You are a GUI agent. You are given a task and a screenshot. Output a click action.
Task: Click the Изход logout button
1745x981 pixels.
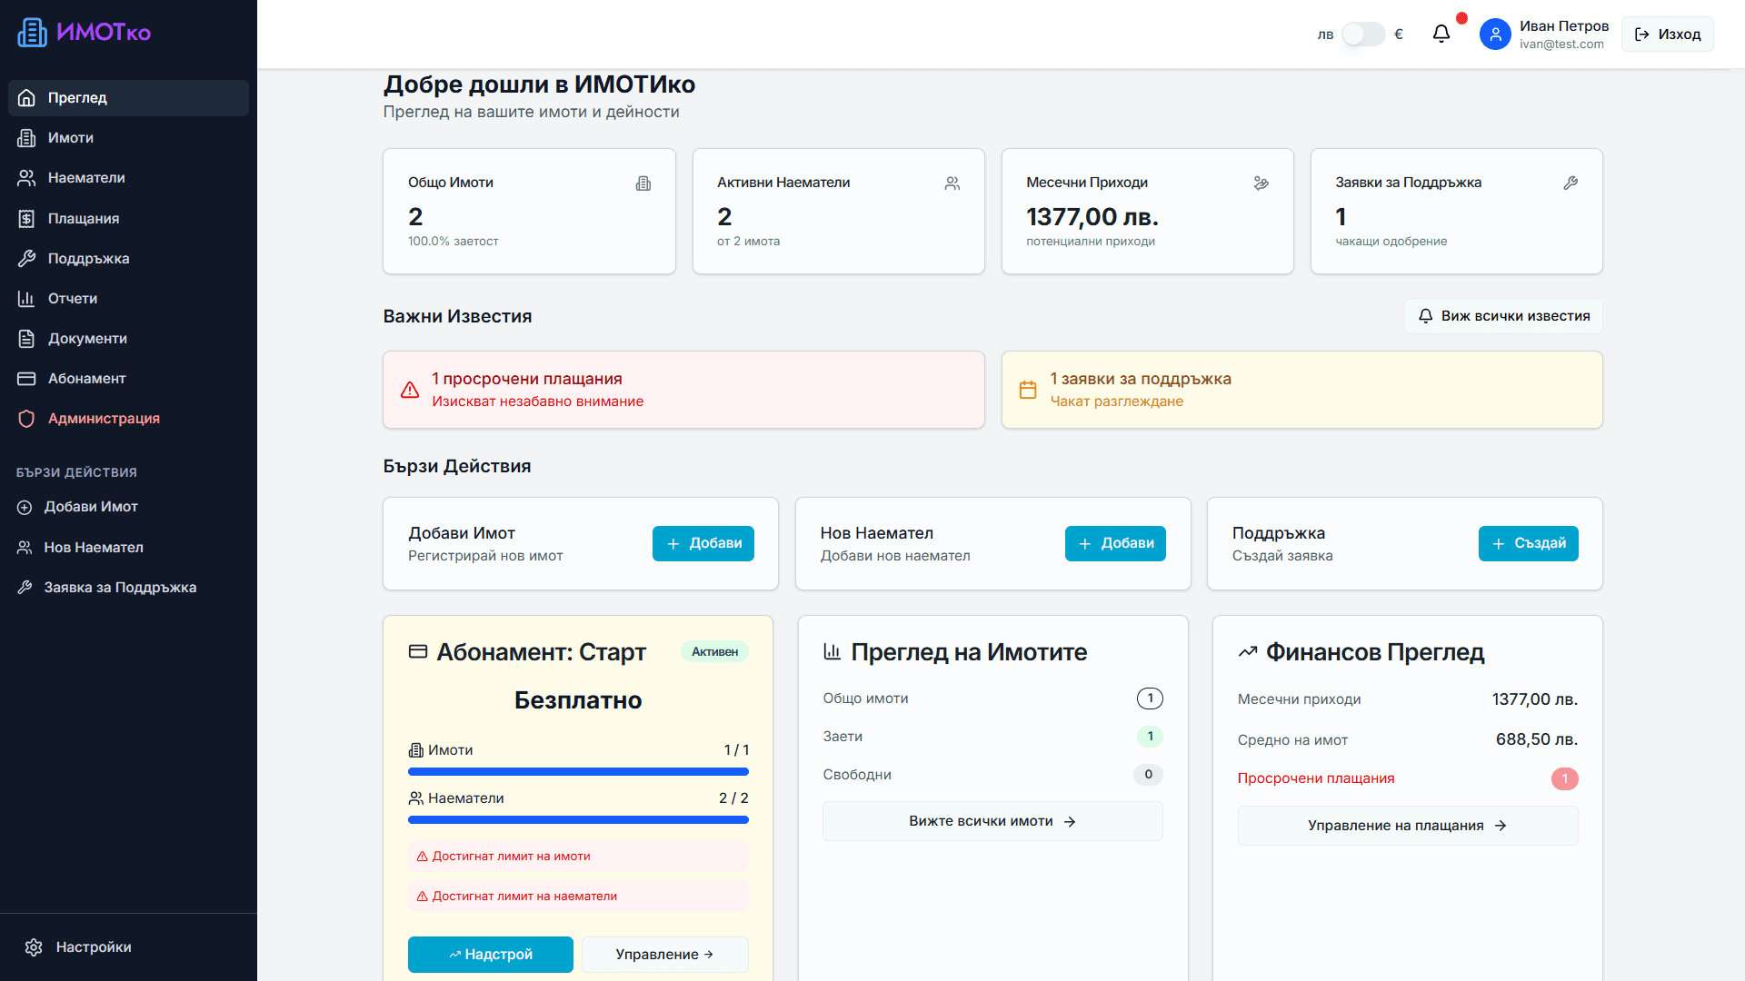coord(1668,35)
